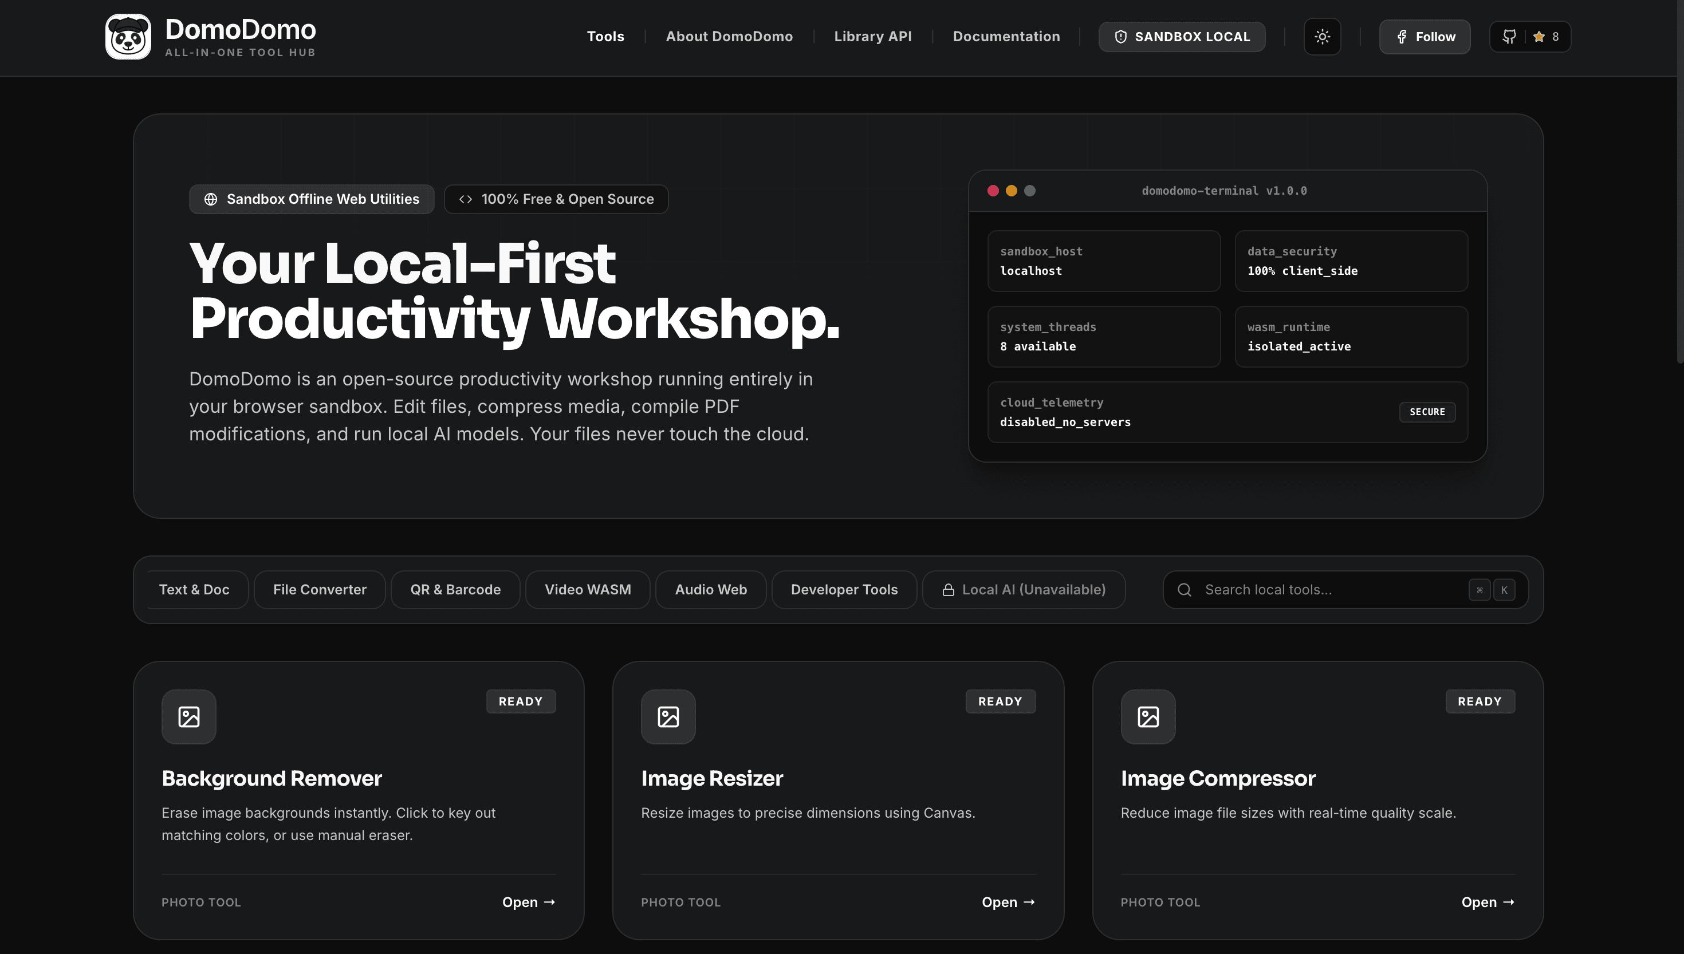Click the globe icon on Sandbox Offline badge
The height and width of the screenshot is (954, 1684).
tap(210, 199)
